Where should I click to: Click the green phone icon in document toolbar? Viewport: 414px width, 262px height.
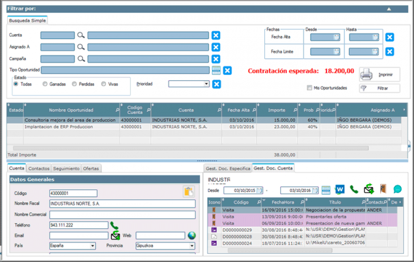[354, 189]
